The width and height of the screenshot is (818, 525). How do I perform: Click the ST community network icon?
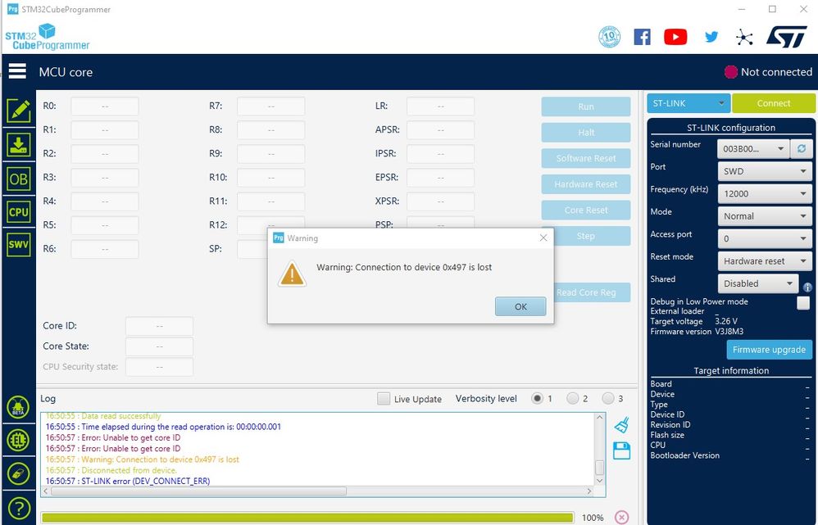pyautogui.click(x=744, y=37)
